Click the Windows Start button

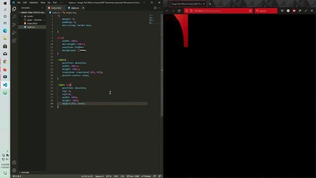(5, 3)
